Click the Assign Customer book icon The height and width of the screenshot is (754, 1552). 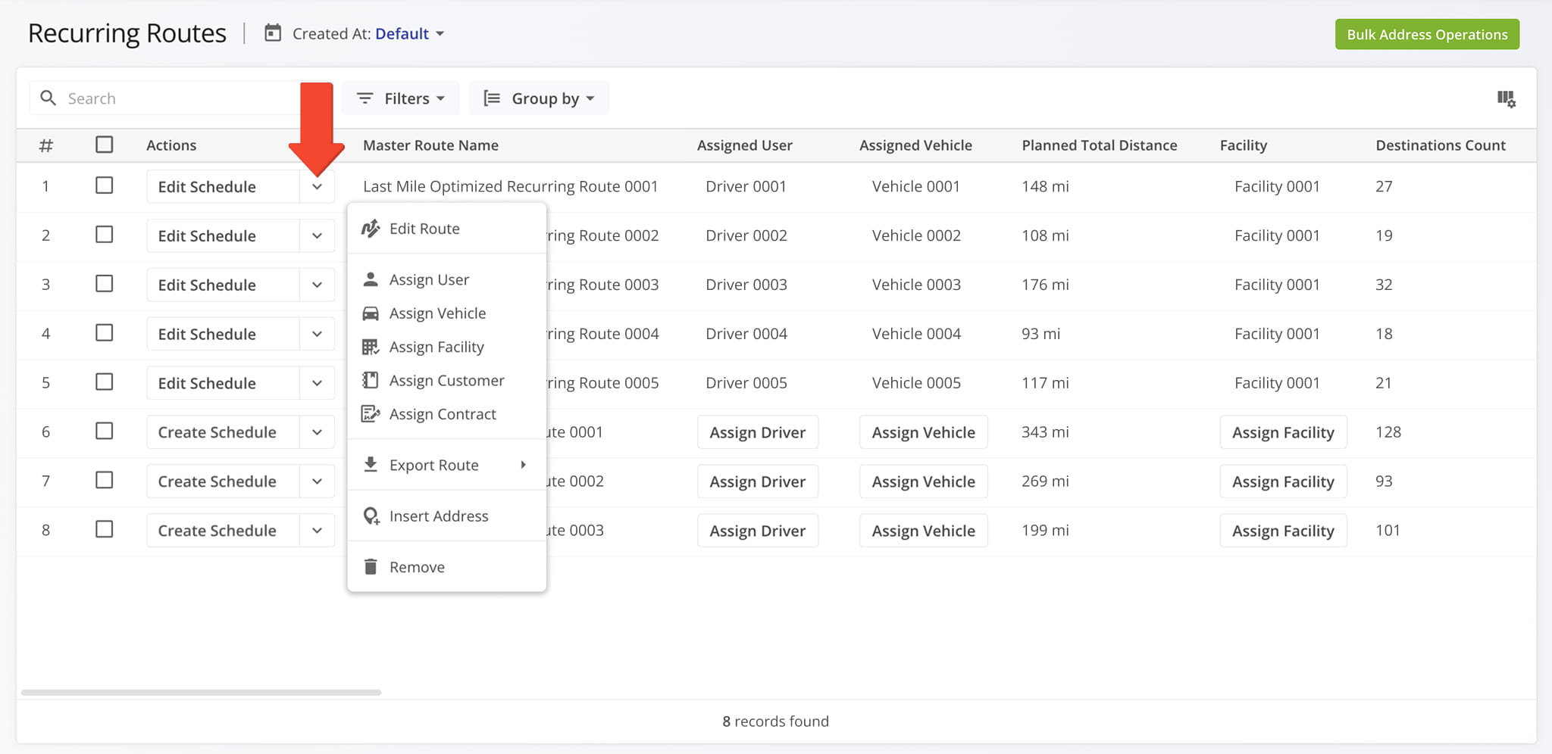click(x=371, y=380)
